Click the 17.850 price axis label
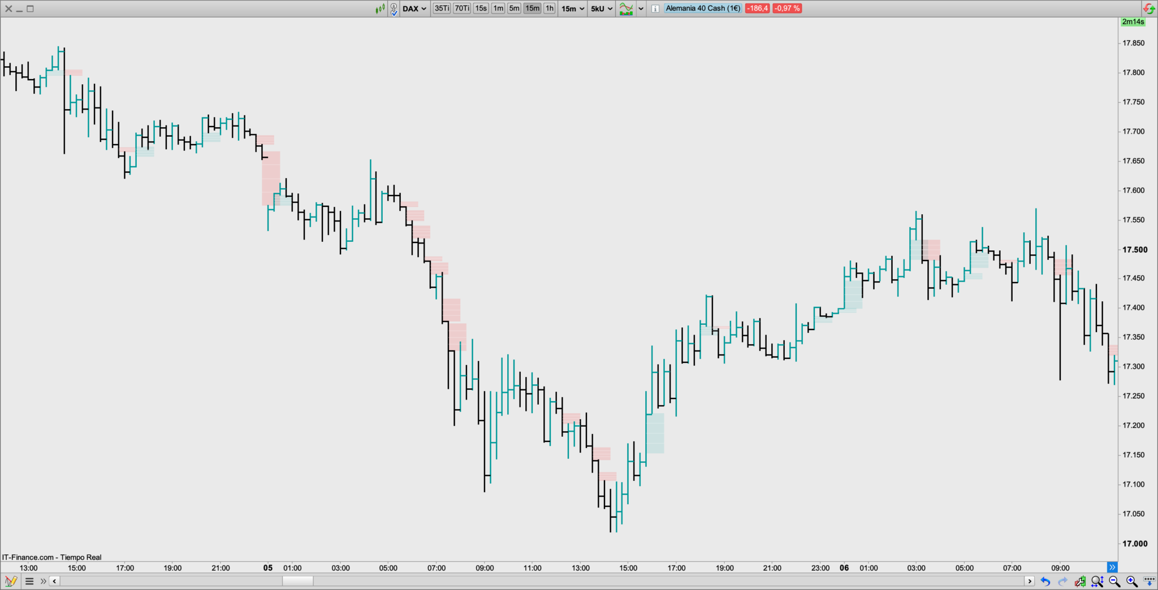The width and height of the screenshot is (1158, 590). click(1134, 43)
